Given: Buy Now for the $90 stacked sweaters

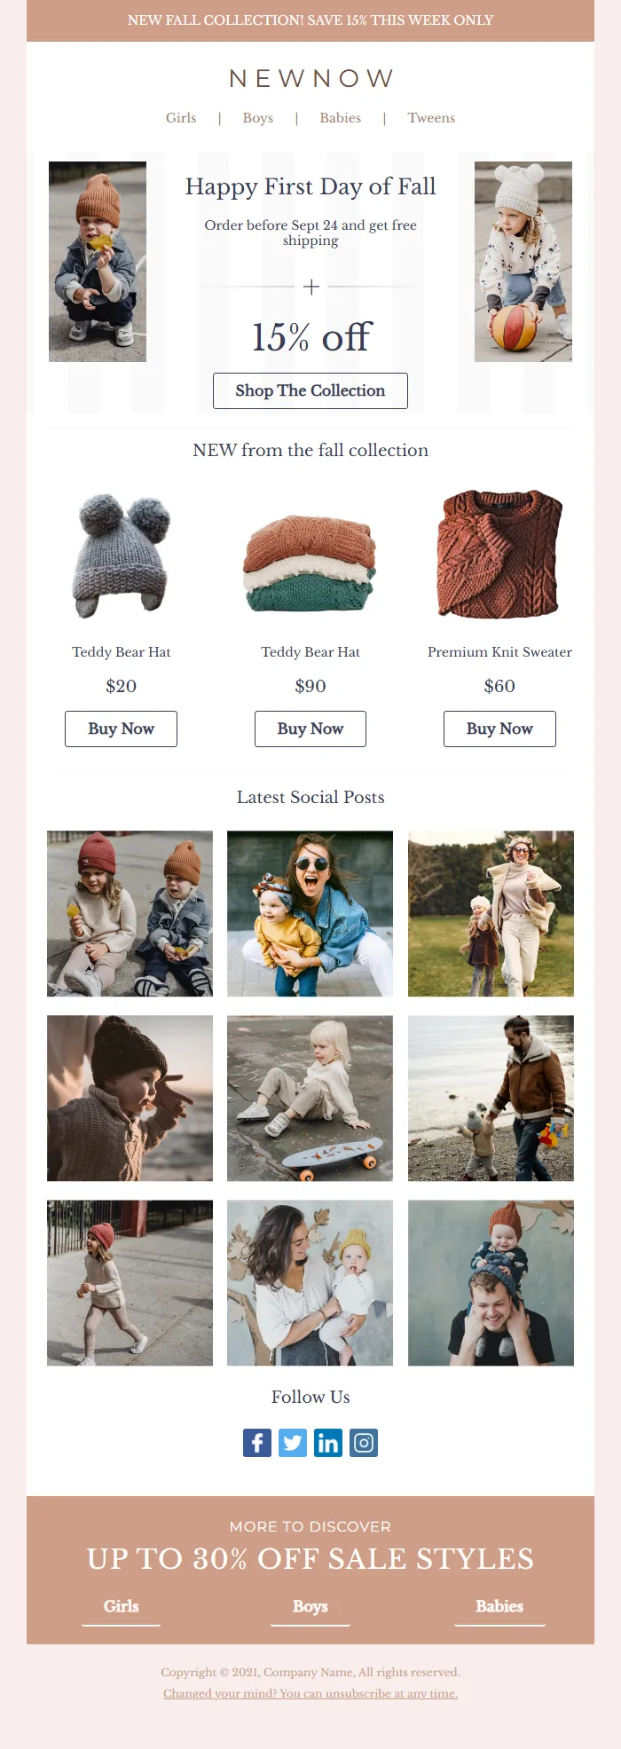Looking at the screenshot, I should point(310,729).
